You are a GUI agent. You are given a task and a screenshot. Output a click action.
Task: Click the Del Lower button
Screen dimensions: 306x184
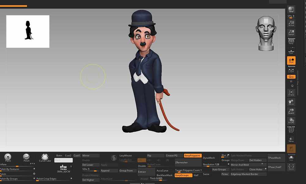[91, 165]
